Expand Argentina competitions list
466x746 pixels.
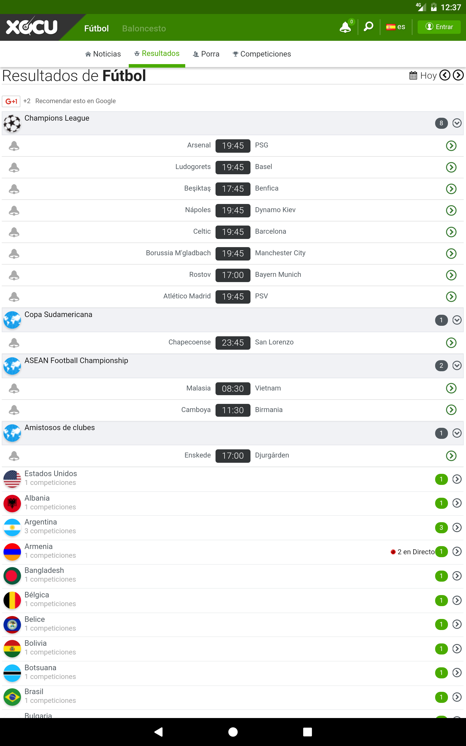(x=457, y=527)
